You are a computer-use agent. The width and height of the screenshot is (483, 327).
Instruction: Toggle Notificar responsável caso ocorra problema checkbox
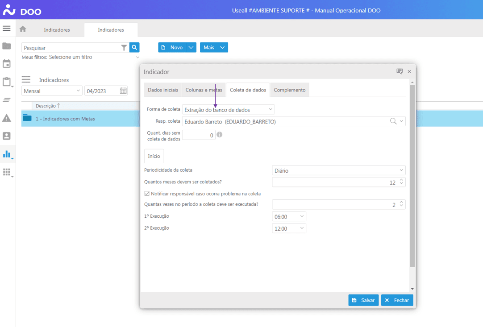coord(147,194)
